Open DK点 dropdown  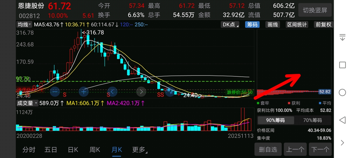[x=230, y=25]
